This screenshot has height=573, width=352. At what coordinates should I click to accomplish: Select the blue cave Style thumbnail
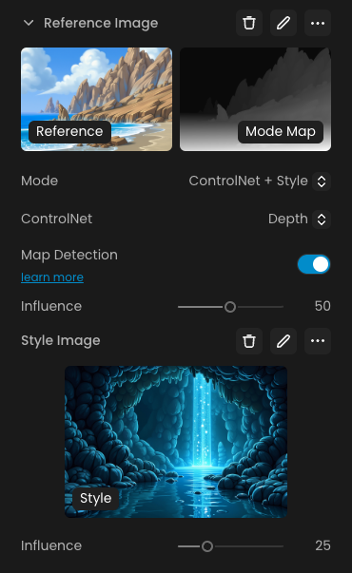(176, 442)
